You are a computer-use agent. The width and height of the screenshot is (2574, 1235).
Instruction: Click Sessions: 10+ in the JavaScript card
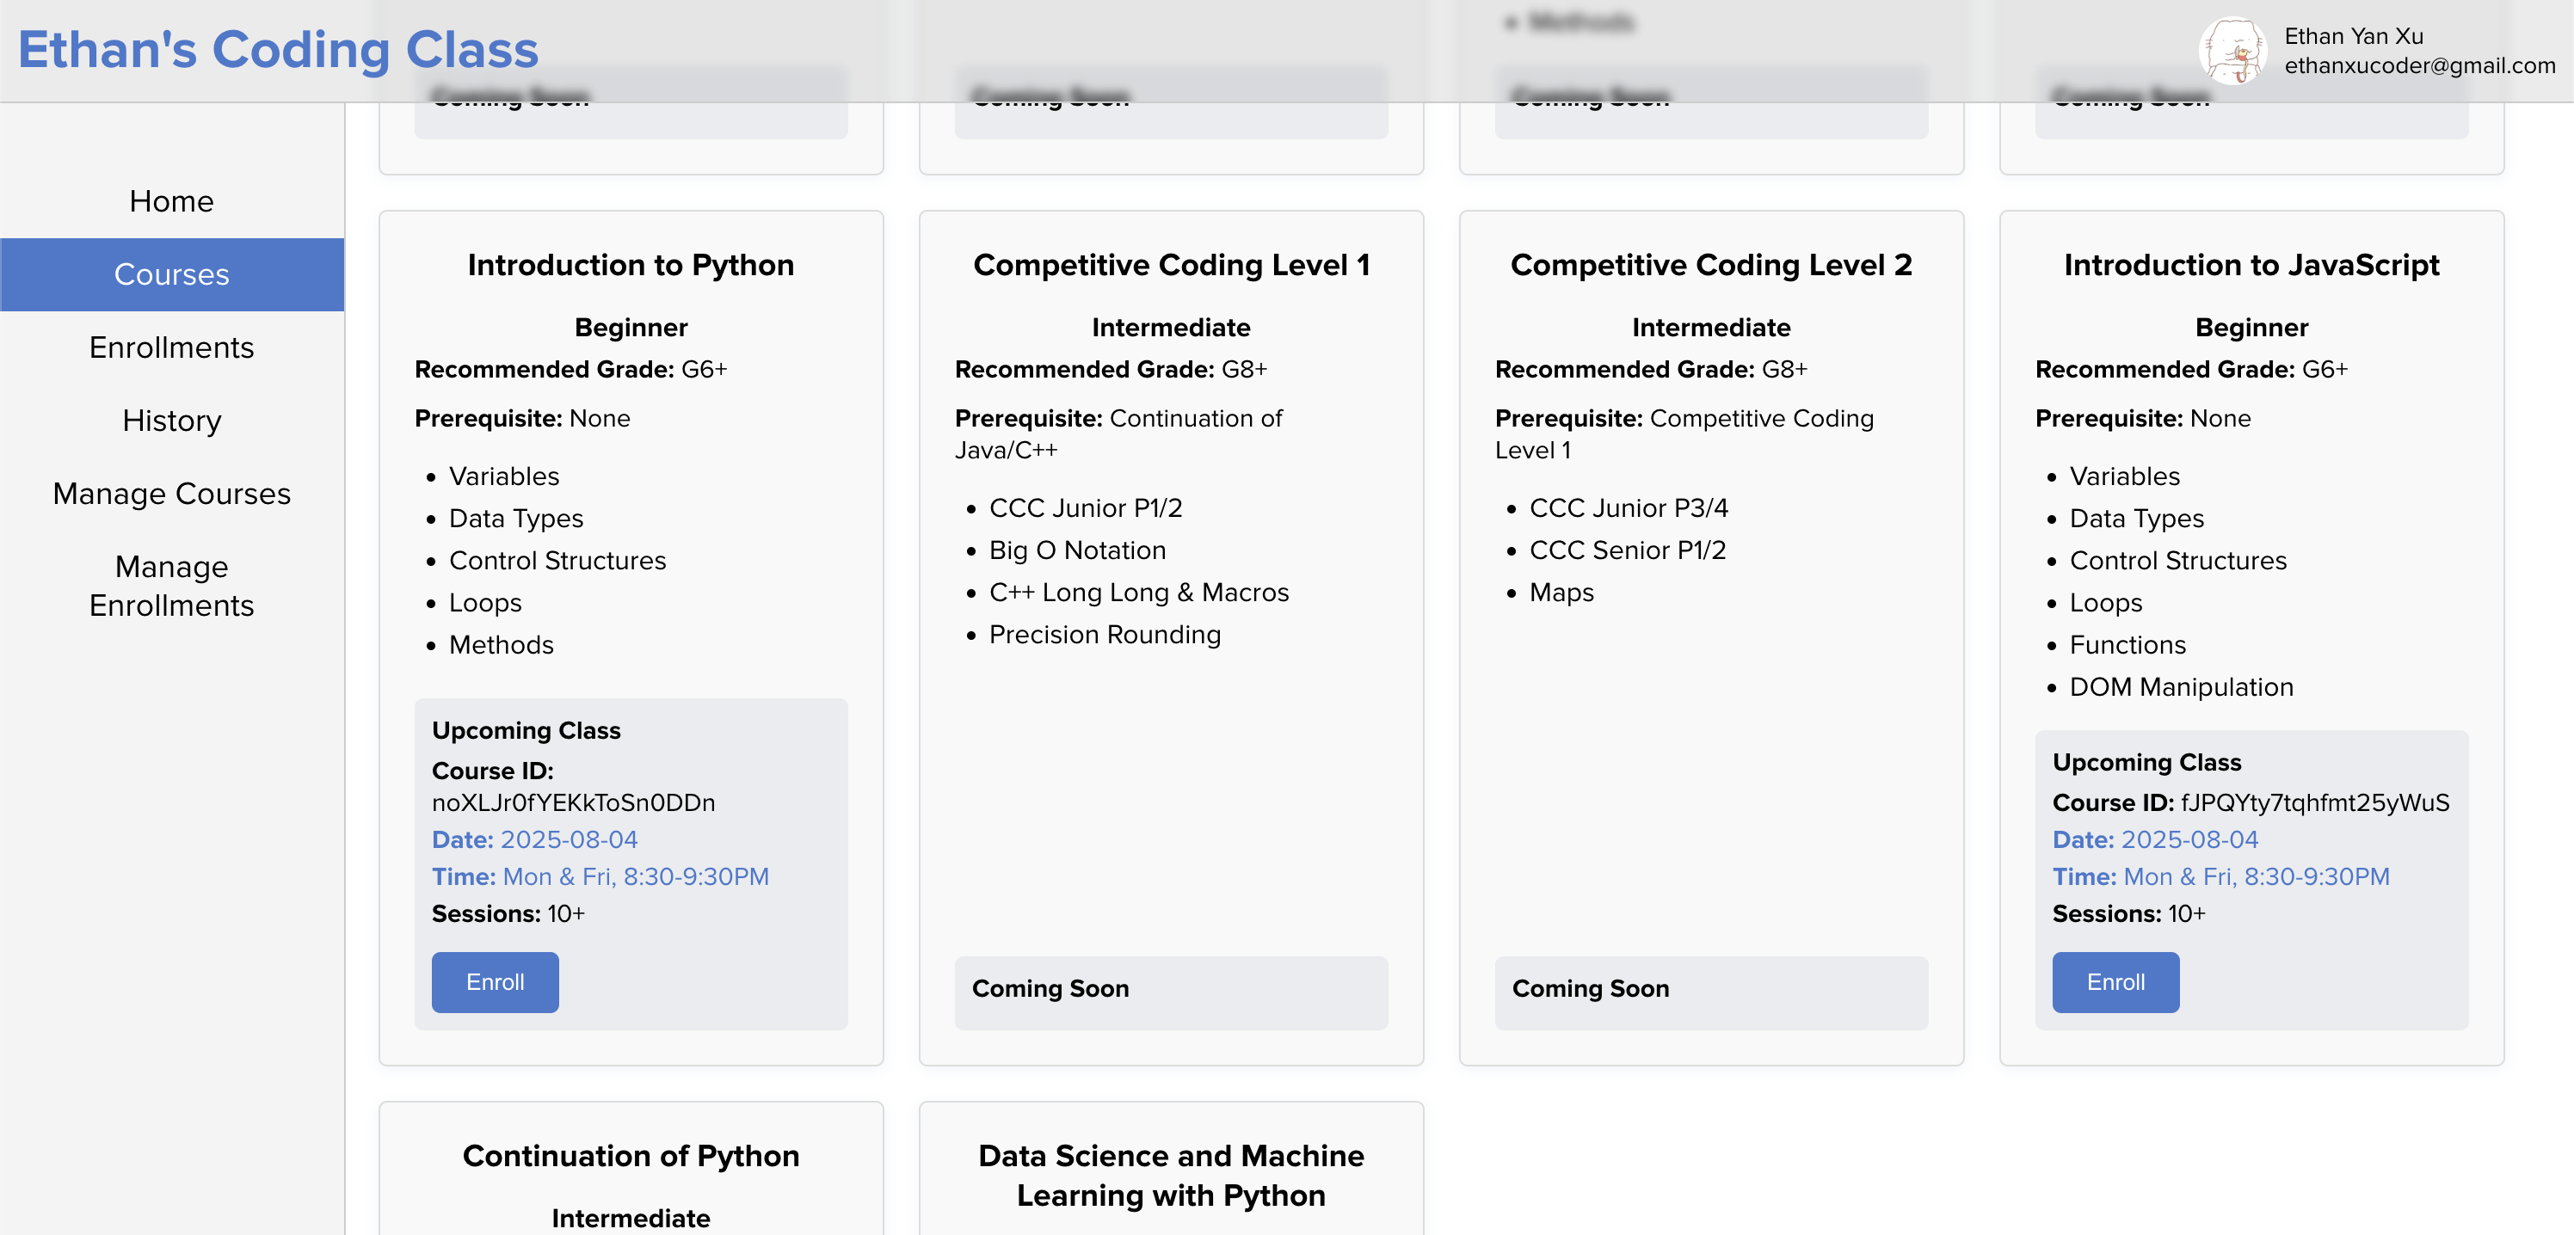click(x=2128, y=913)
